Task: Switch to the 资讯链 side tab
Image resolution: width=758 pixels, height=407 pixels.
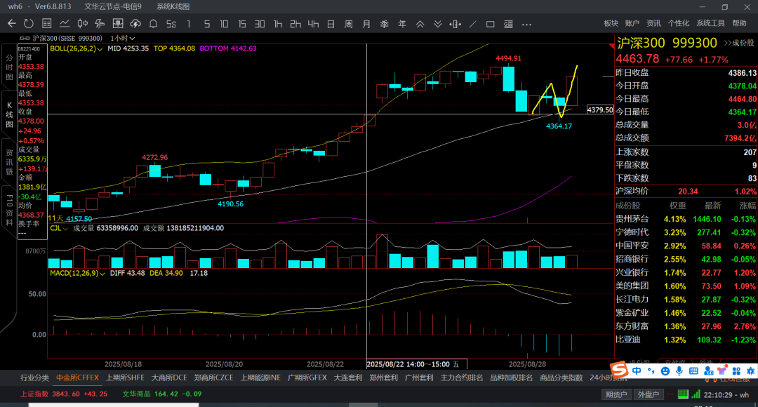Action: [x=9, y=162]
